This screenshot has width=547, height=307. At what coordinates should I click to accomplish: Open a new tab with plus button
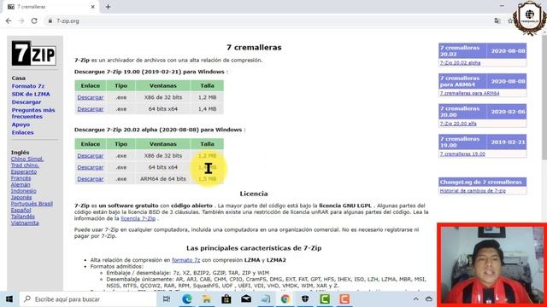pos(108,7)
